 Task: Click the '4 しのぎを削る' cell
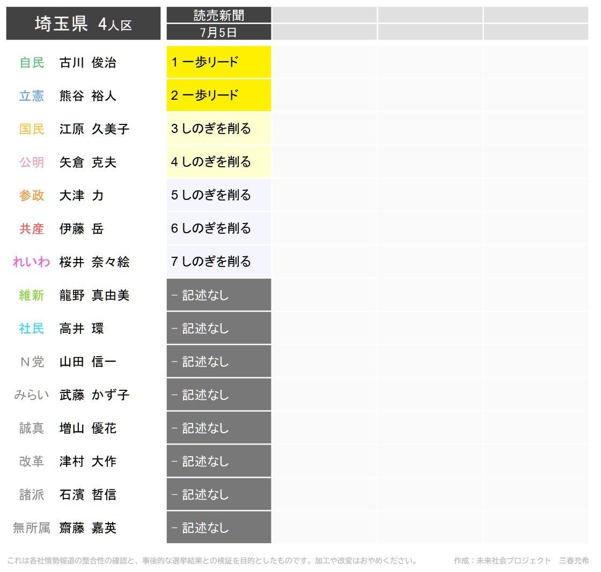[218, 162]
